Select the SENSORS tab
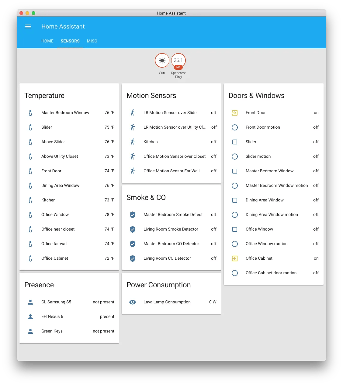The image size is (343, 385). [x=70, y=41]
